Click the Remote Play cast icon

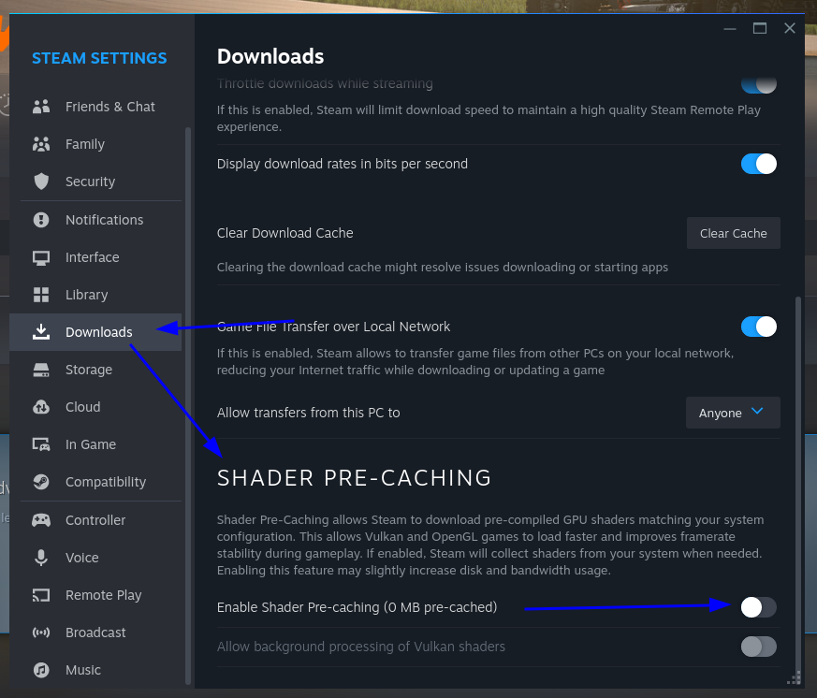pos(41,595)
